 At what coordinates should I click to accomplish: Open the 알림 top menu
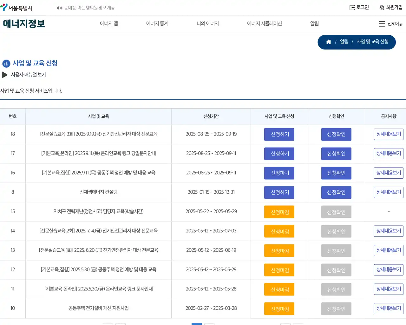(314, 23)
